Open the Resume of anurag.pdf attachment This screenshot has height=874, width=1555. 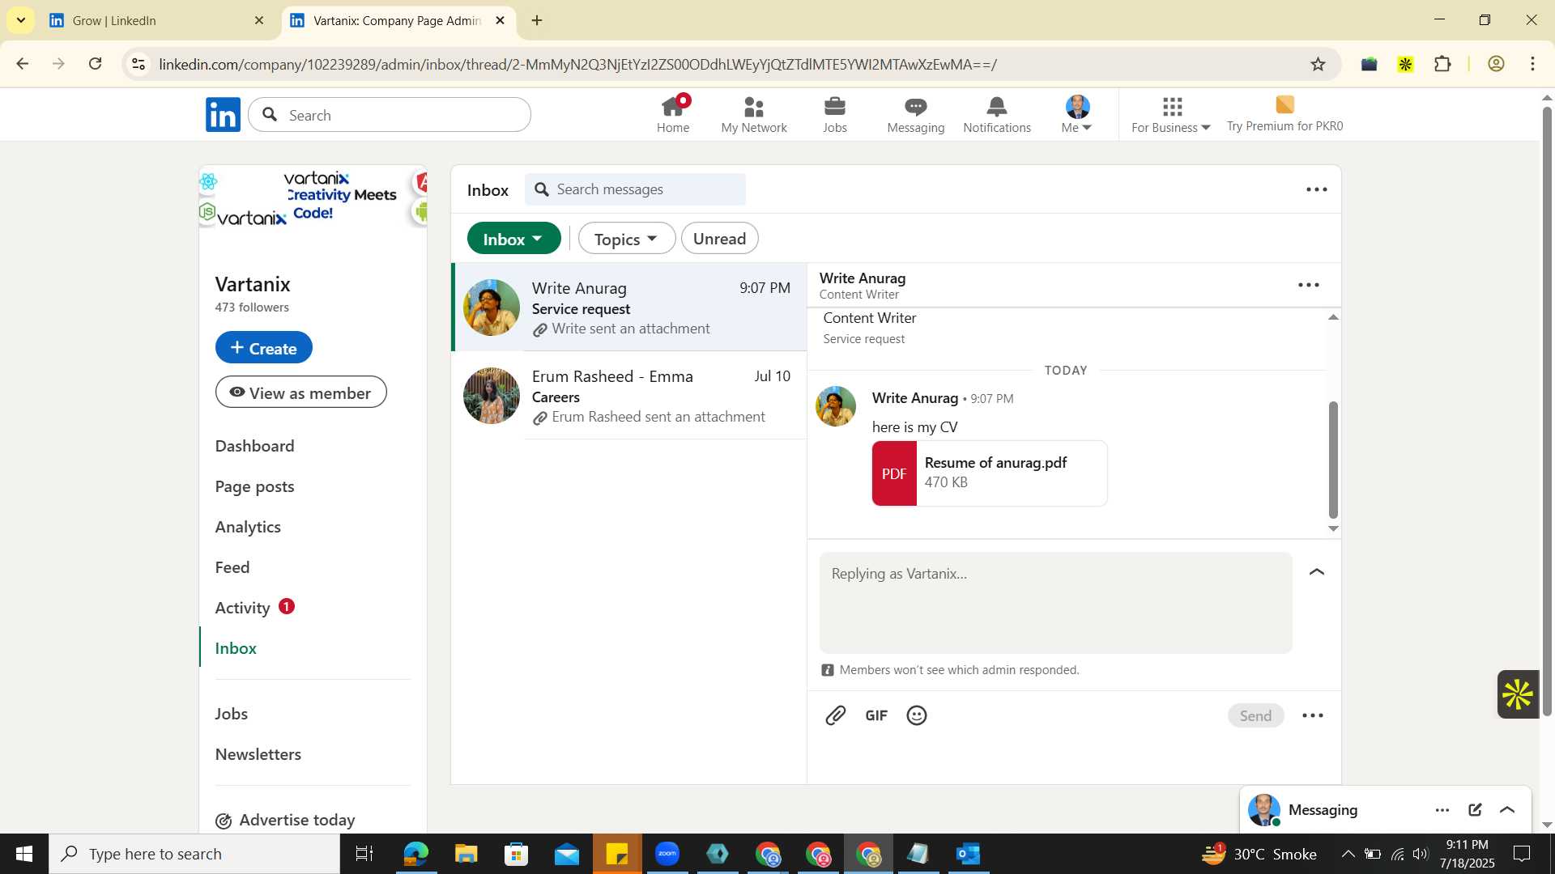pos(990,473)
